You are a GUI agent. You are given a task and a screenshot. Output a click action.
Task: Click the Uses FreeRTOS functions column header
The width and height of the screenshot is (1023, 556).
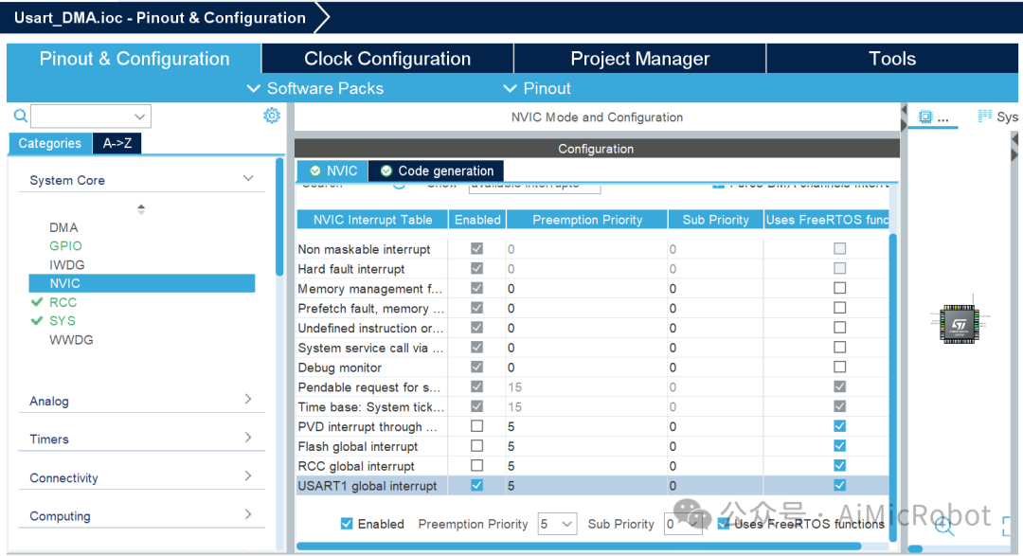coord(827,220)
